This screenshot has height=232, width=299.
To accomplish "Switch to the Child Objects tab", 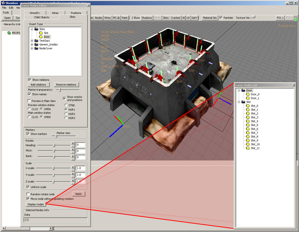I will click(x=41, y=17).
